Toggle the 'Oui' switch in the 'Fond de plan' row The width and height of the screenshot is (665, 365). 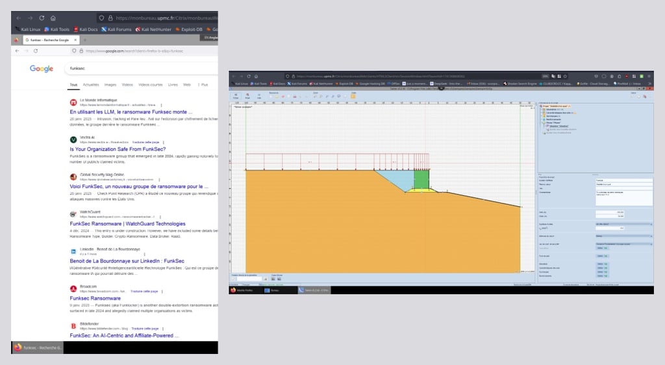click(602, 255)
